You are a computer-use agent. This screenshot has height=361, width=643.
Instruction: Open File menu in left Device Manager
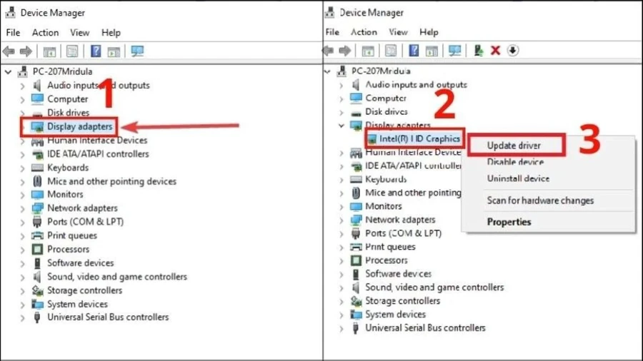(x=13, y=33)
